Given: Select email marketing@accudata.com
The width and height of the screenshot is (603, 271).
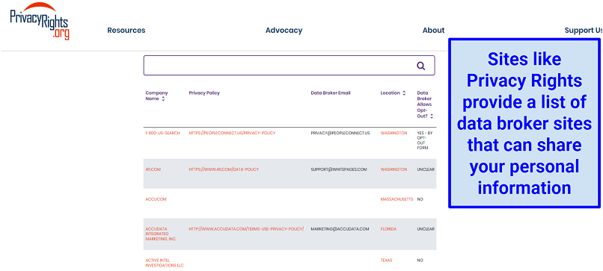Looking at the screenshot, I should point(340,228).
